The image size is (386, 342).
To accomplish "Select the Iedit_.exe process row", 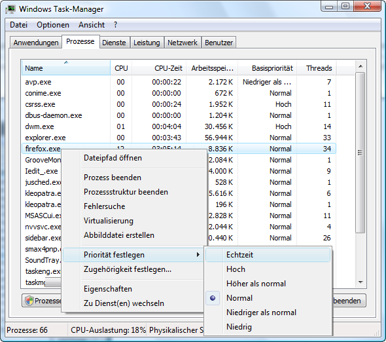I will coord(42,171).
